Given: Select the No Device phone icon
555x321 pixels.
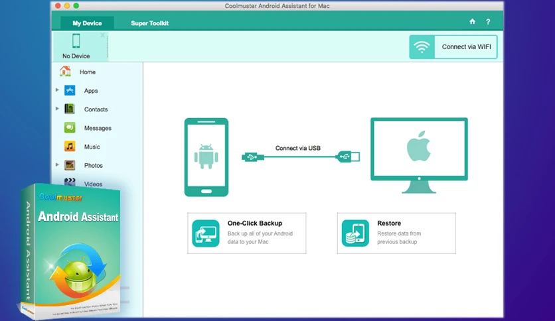Looking at the screenshot, I should [76, 41].
